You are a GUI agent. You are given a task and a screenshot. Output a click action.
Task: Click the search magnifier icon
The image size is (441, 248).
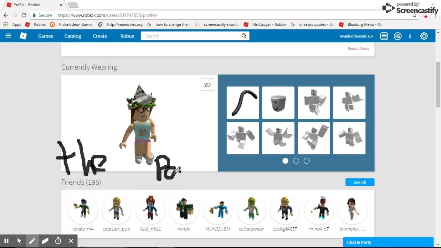pyautogui.click(x=244, y=36)
